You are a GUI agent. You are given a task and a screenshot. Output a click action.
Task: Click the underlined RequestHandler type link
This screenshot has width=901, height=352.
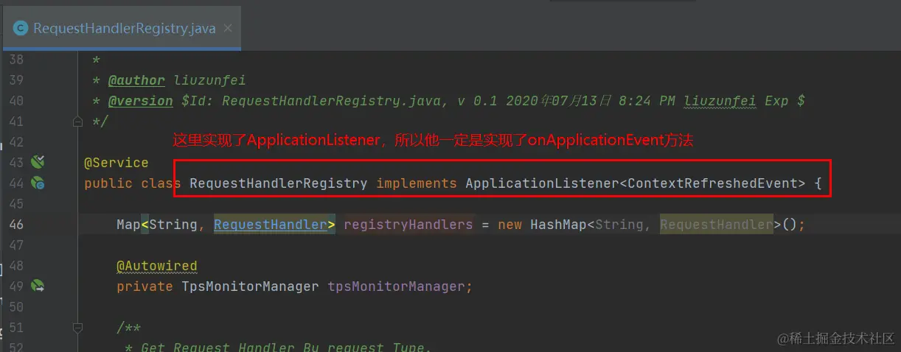click(x=271, y=225)
